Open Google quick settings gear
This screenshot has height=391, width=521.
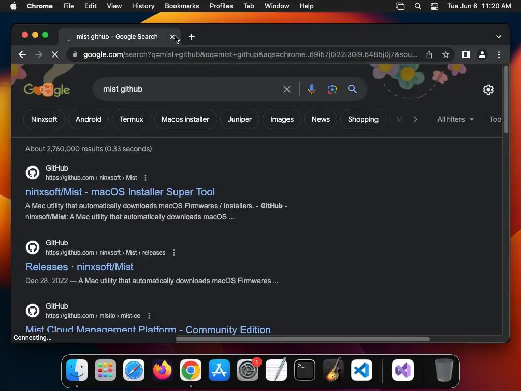(x=488, y=90)
